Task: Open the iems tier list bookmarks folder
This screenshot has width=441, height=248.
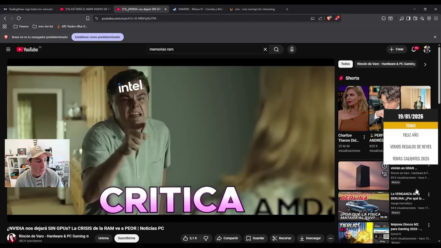Action: [x=43, y=26]
